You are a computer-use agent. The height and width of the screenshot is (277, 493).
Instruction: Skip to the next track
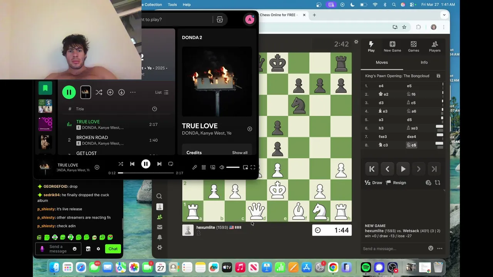point(159,164)
